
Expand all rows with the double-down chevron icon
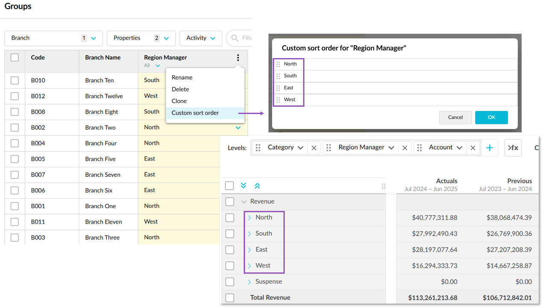(x=243, y=185)
